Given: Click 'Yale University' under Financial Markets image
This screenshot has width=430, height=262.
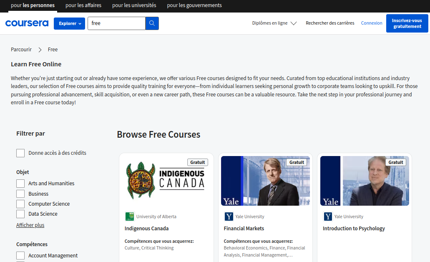Looking at the screenshot, I should [x=250, y=217].
